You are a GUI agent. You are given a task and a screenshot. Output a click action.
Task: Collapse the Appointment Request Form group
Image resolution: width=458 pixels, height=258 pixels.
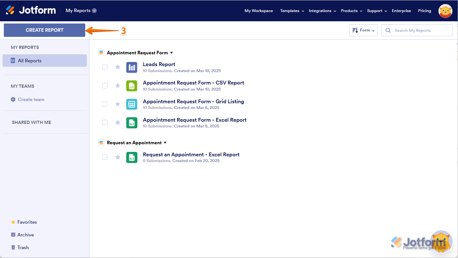click(x=171, y=53)
